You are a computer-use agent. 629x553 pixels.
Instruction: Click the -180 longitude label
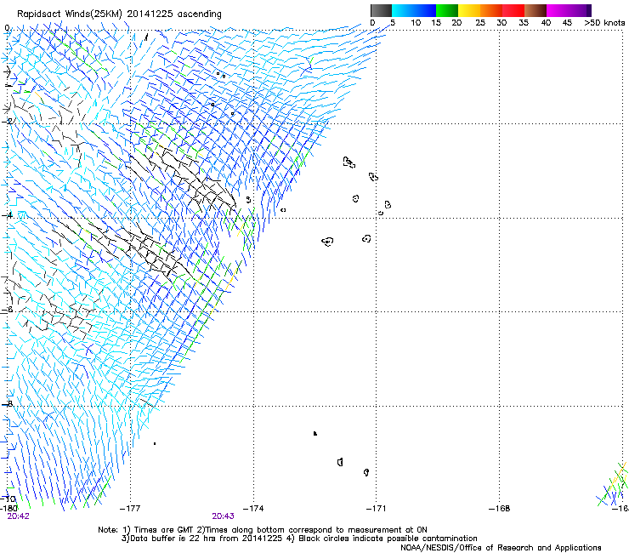tap(8, 509)
